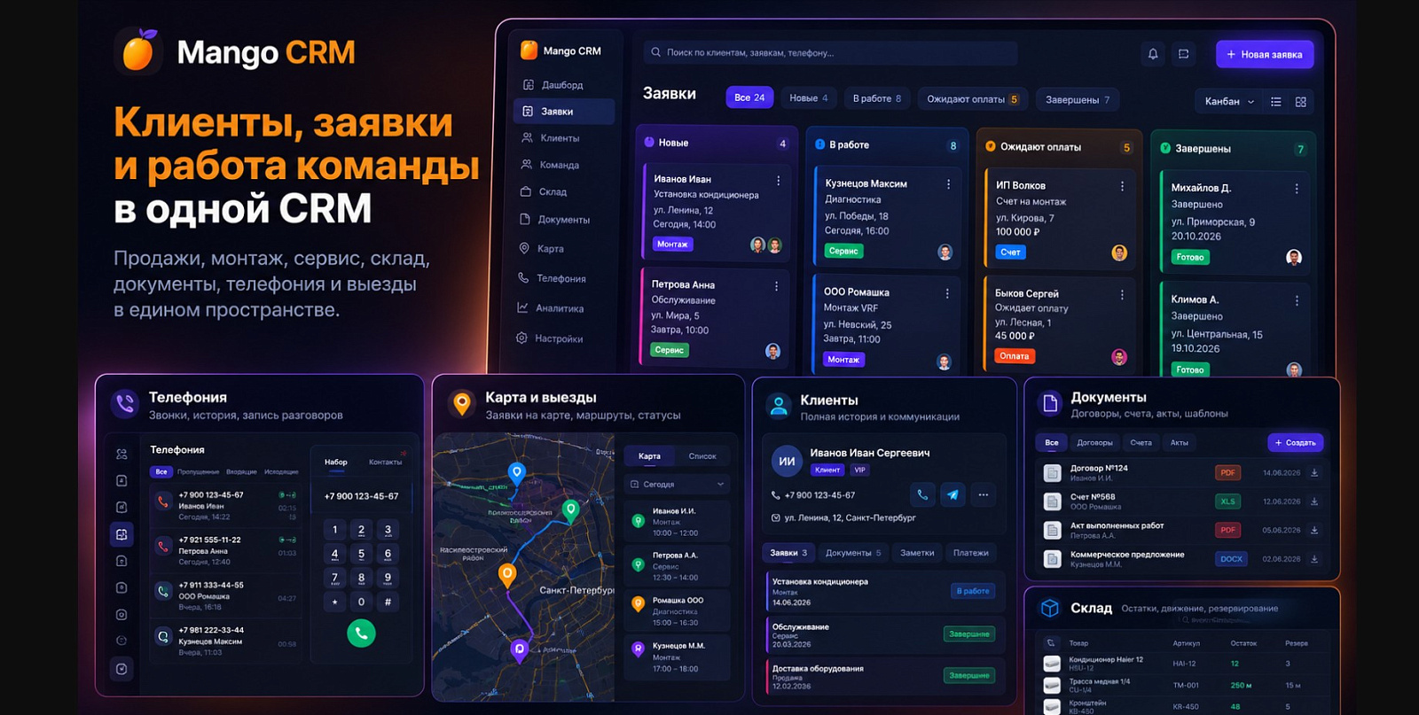Open Дашборд in the sidebar
1419x715 pixels.
[553, 85]
